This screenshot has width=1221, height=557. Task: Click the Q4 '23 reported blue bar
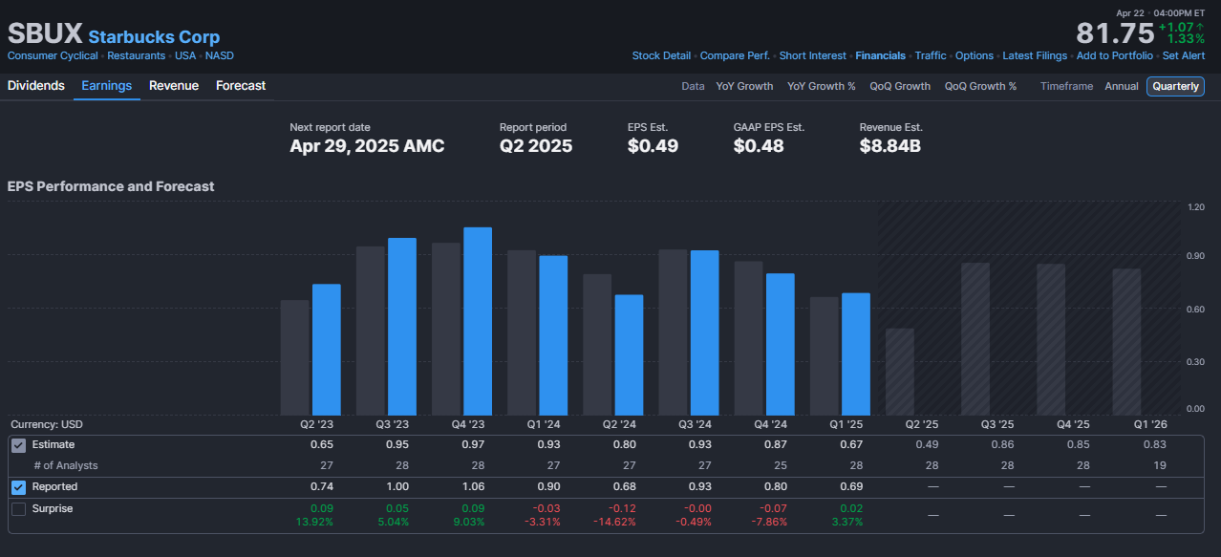(478, 320)
